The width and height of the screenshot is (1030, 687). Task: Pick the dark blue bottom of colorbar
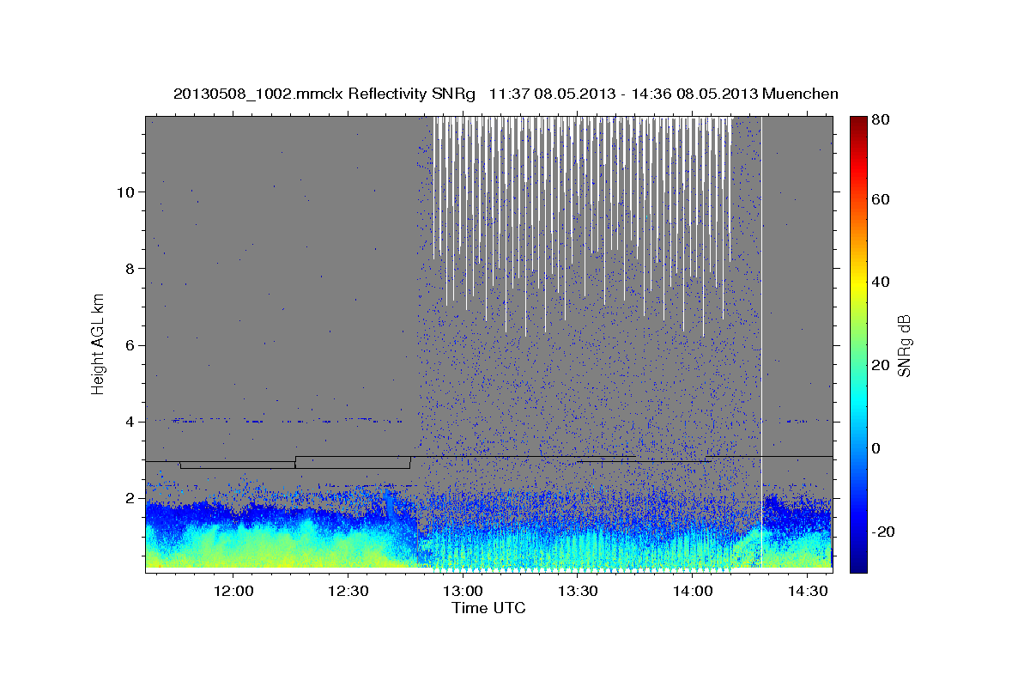(858, 566)
